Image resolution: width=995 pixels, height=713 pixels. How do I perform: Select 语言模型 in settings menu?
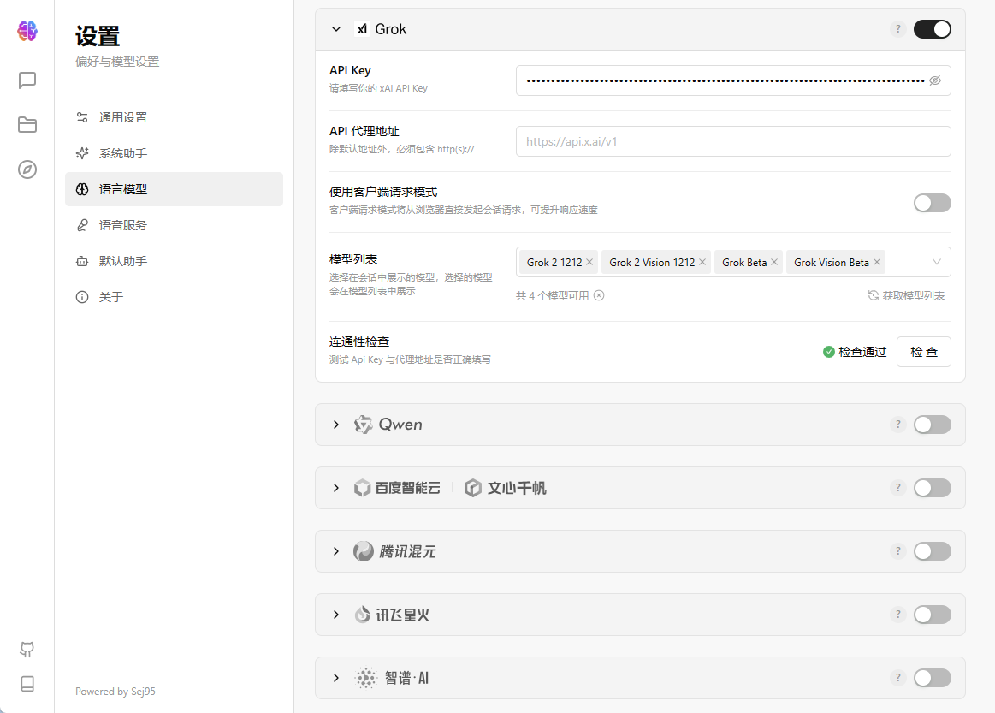tap(174, 189)
